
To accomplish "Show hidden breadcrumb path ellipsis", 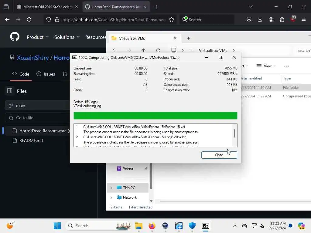I will click(192, 50).
